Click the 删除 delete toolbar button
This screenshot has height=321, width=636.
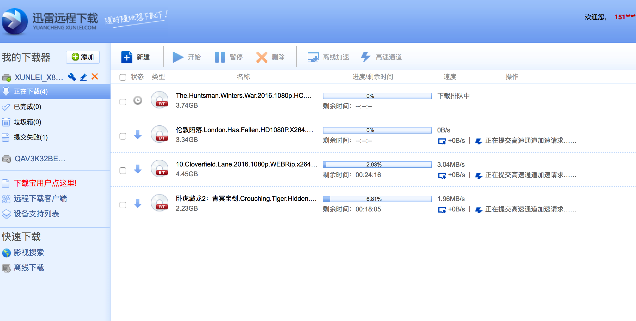[x=271, y=57]
